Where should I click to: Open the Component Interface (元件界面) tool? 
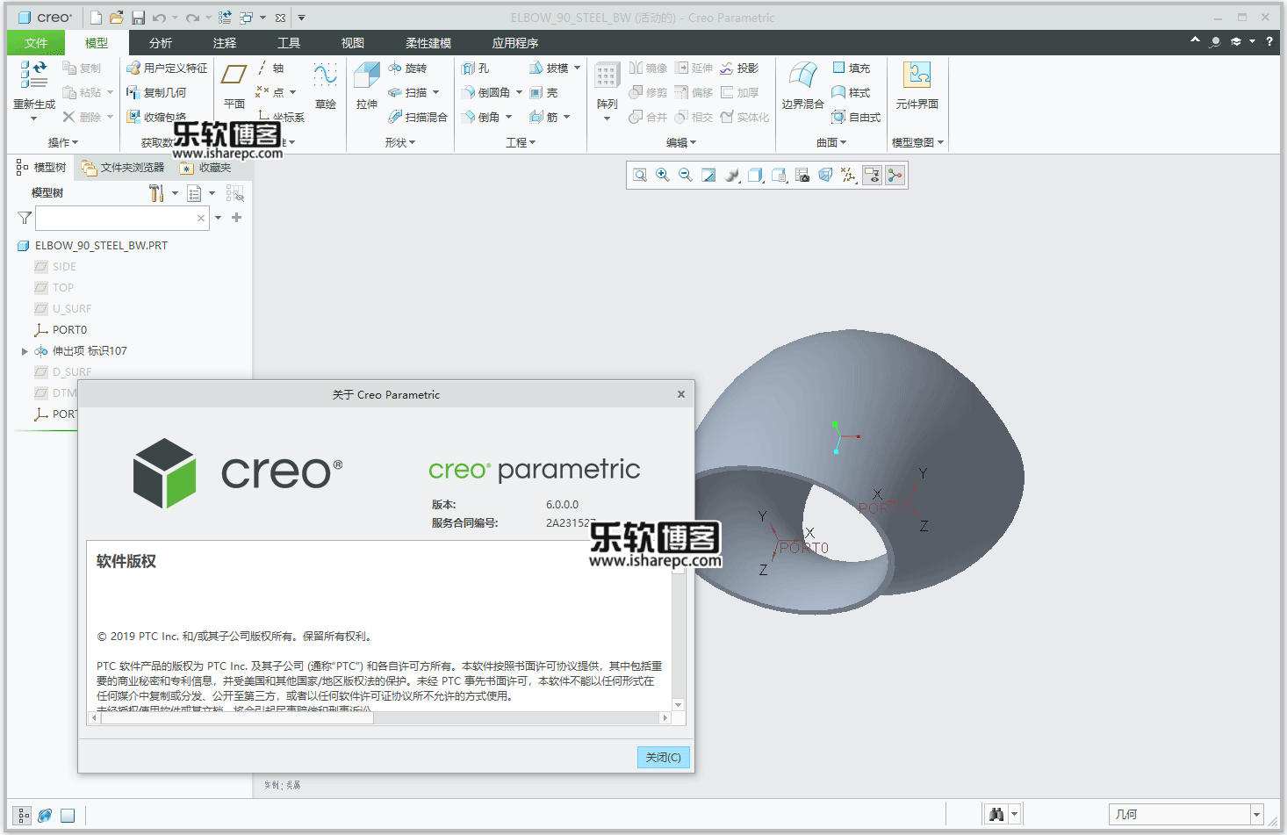[x=917, y=85]
